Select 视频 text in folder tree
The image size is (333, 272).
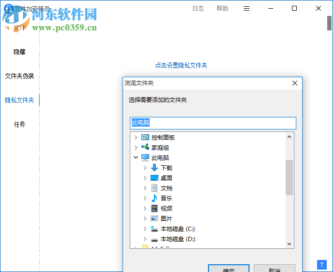point(166,208)
